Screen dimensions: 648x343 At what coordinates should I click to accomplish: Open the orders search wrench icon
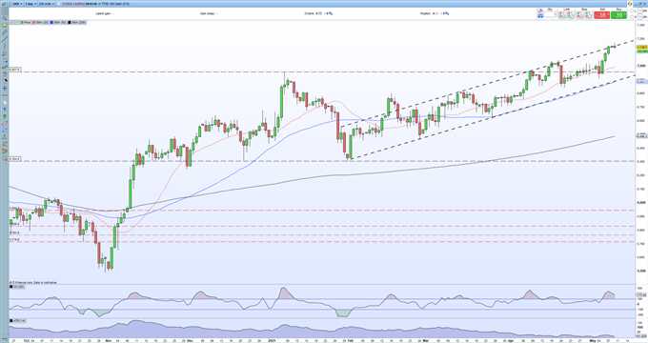click(331, 13)
